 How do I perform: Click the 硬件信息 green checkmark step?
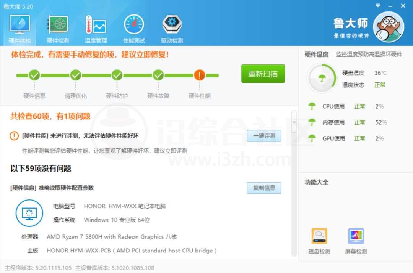pos(34,75)
